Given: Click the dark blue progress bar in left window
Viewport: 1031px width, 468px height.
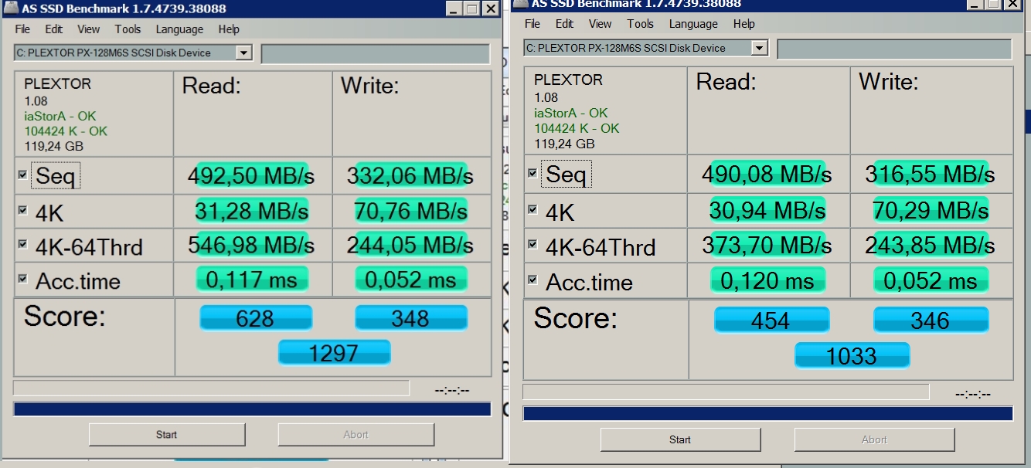Looking at the screenshot, I should pos(252,409).
